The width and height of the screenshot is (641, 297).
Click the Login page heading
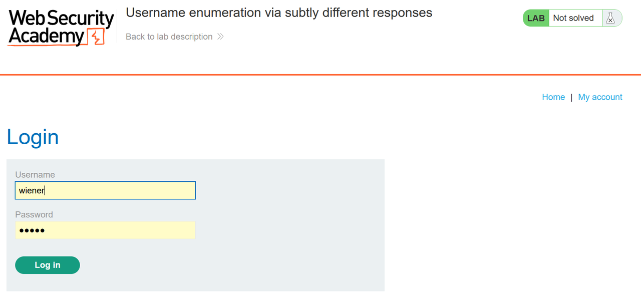click(33, 137)
